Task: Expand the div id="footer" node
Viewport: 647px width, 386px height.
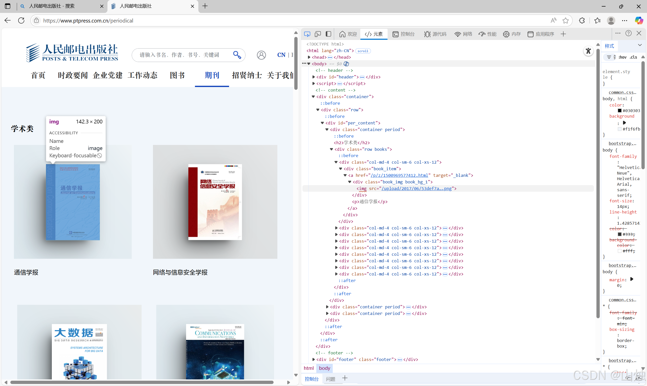Action: pyautogui.click(x=314, y=359)
